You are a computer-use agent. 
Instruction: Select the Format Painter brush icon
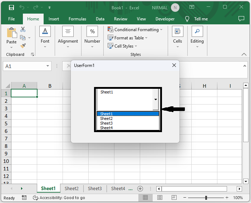point(23,46)
